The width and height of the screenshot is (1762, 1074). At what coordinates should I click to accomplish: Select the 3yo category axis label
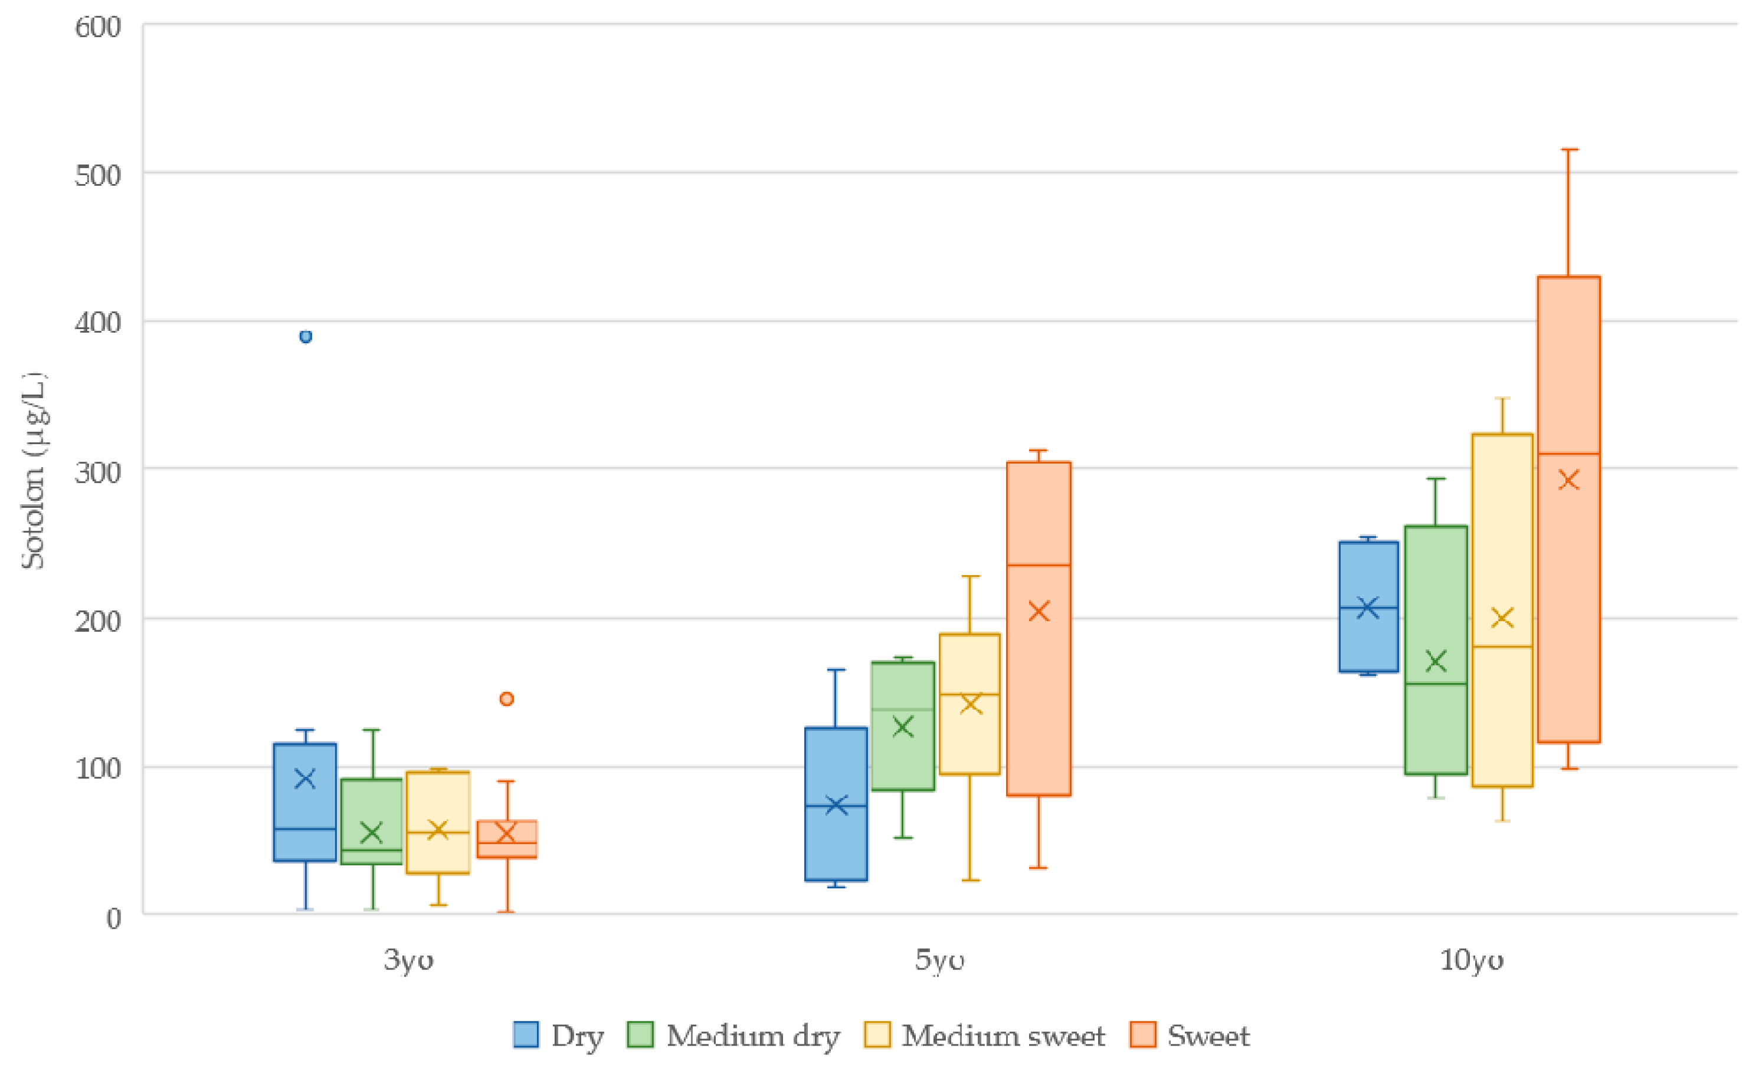pos(408,960)
